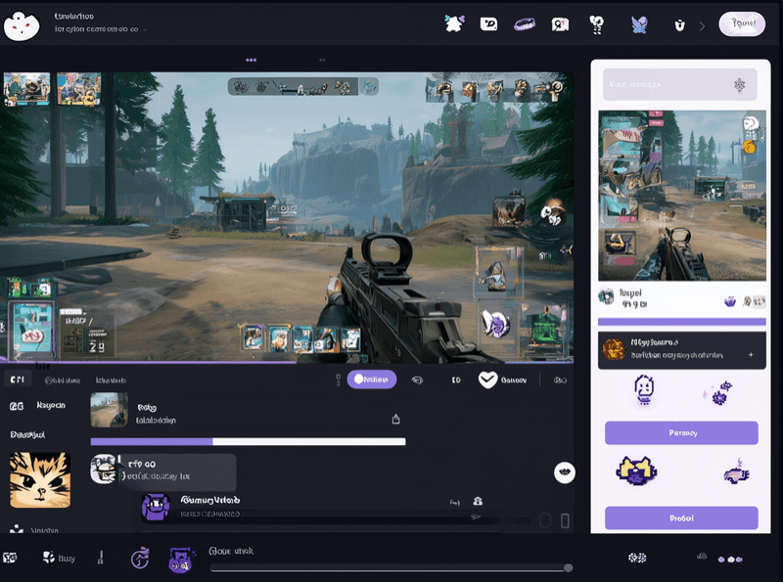Click the white pill button at top right
Viewport: 783px width, 582px height.
pyautogui.click(x=742, y=23)
